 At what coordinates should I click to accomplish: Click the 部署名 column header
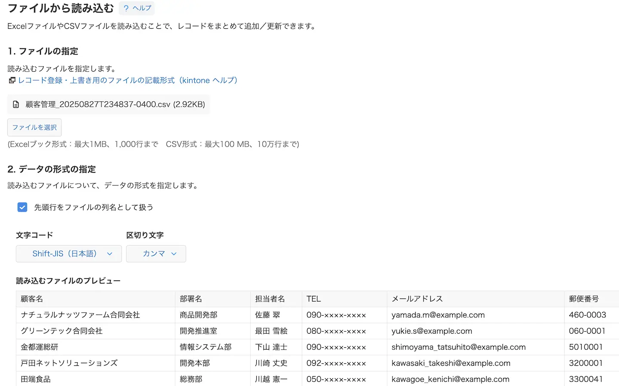[x=191, y=299]
